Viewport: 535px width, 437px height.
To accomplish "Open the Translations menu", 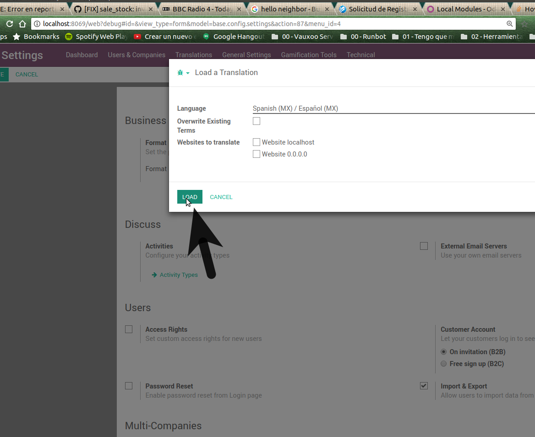I will 193,55.
